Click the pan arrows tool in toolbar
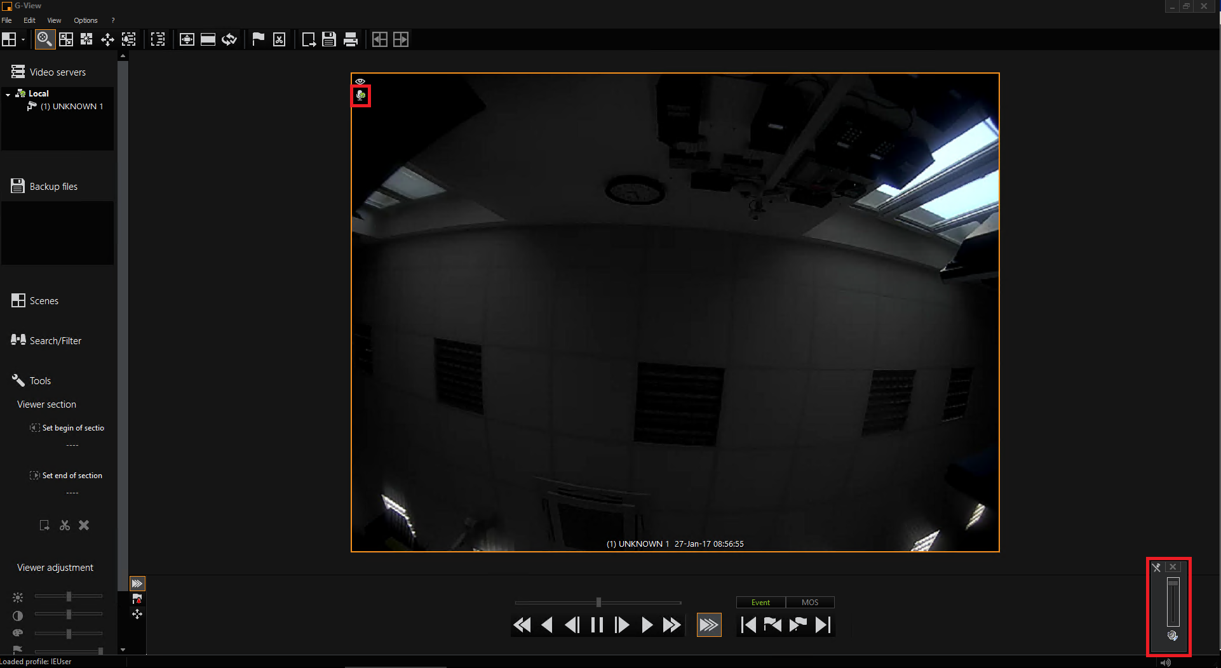1221x668 pixels. coord(107,39)
